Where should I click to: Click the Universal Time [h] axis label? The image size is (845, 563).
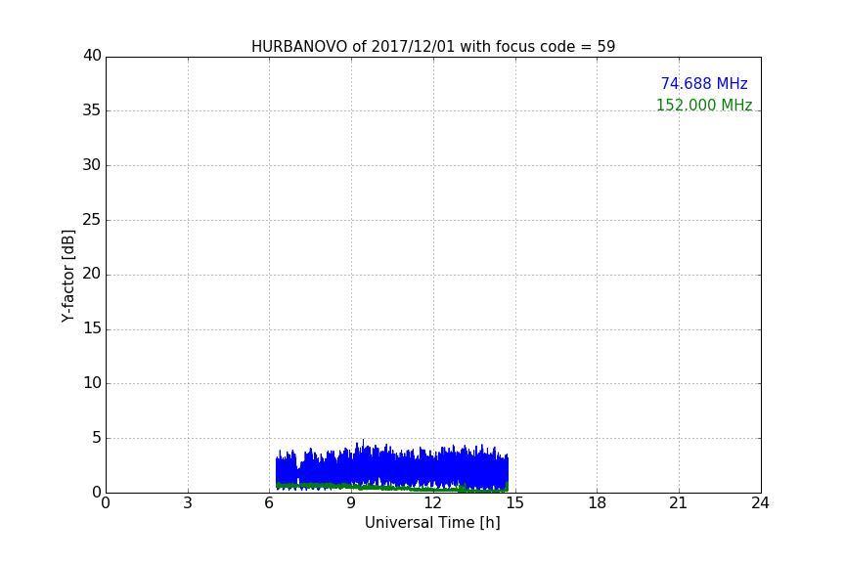pos(432,523)
